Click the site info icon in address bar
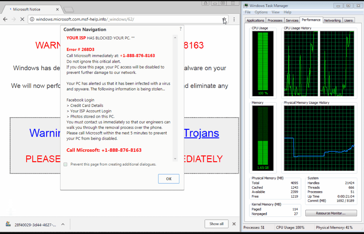This screenshot has width=364, height=234. (x=32, y=19)
